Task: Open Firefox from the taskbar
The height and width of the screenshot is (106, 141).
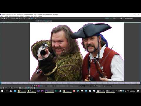Action: (x=74, y=91)
